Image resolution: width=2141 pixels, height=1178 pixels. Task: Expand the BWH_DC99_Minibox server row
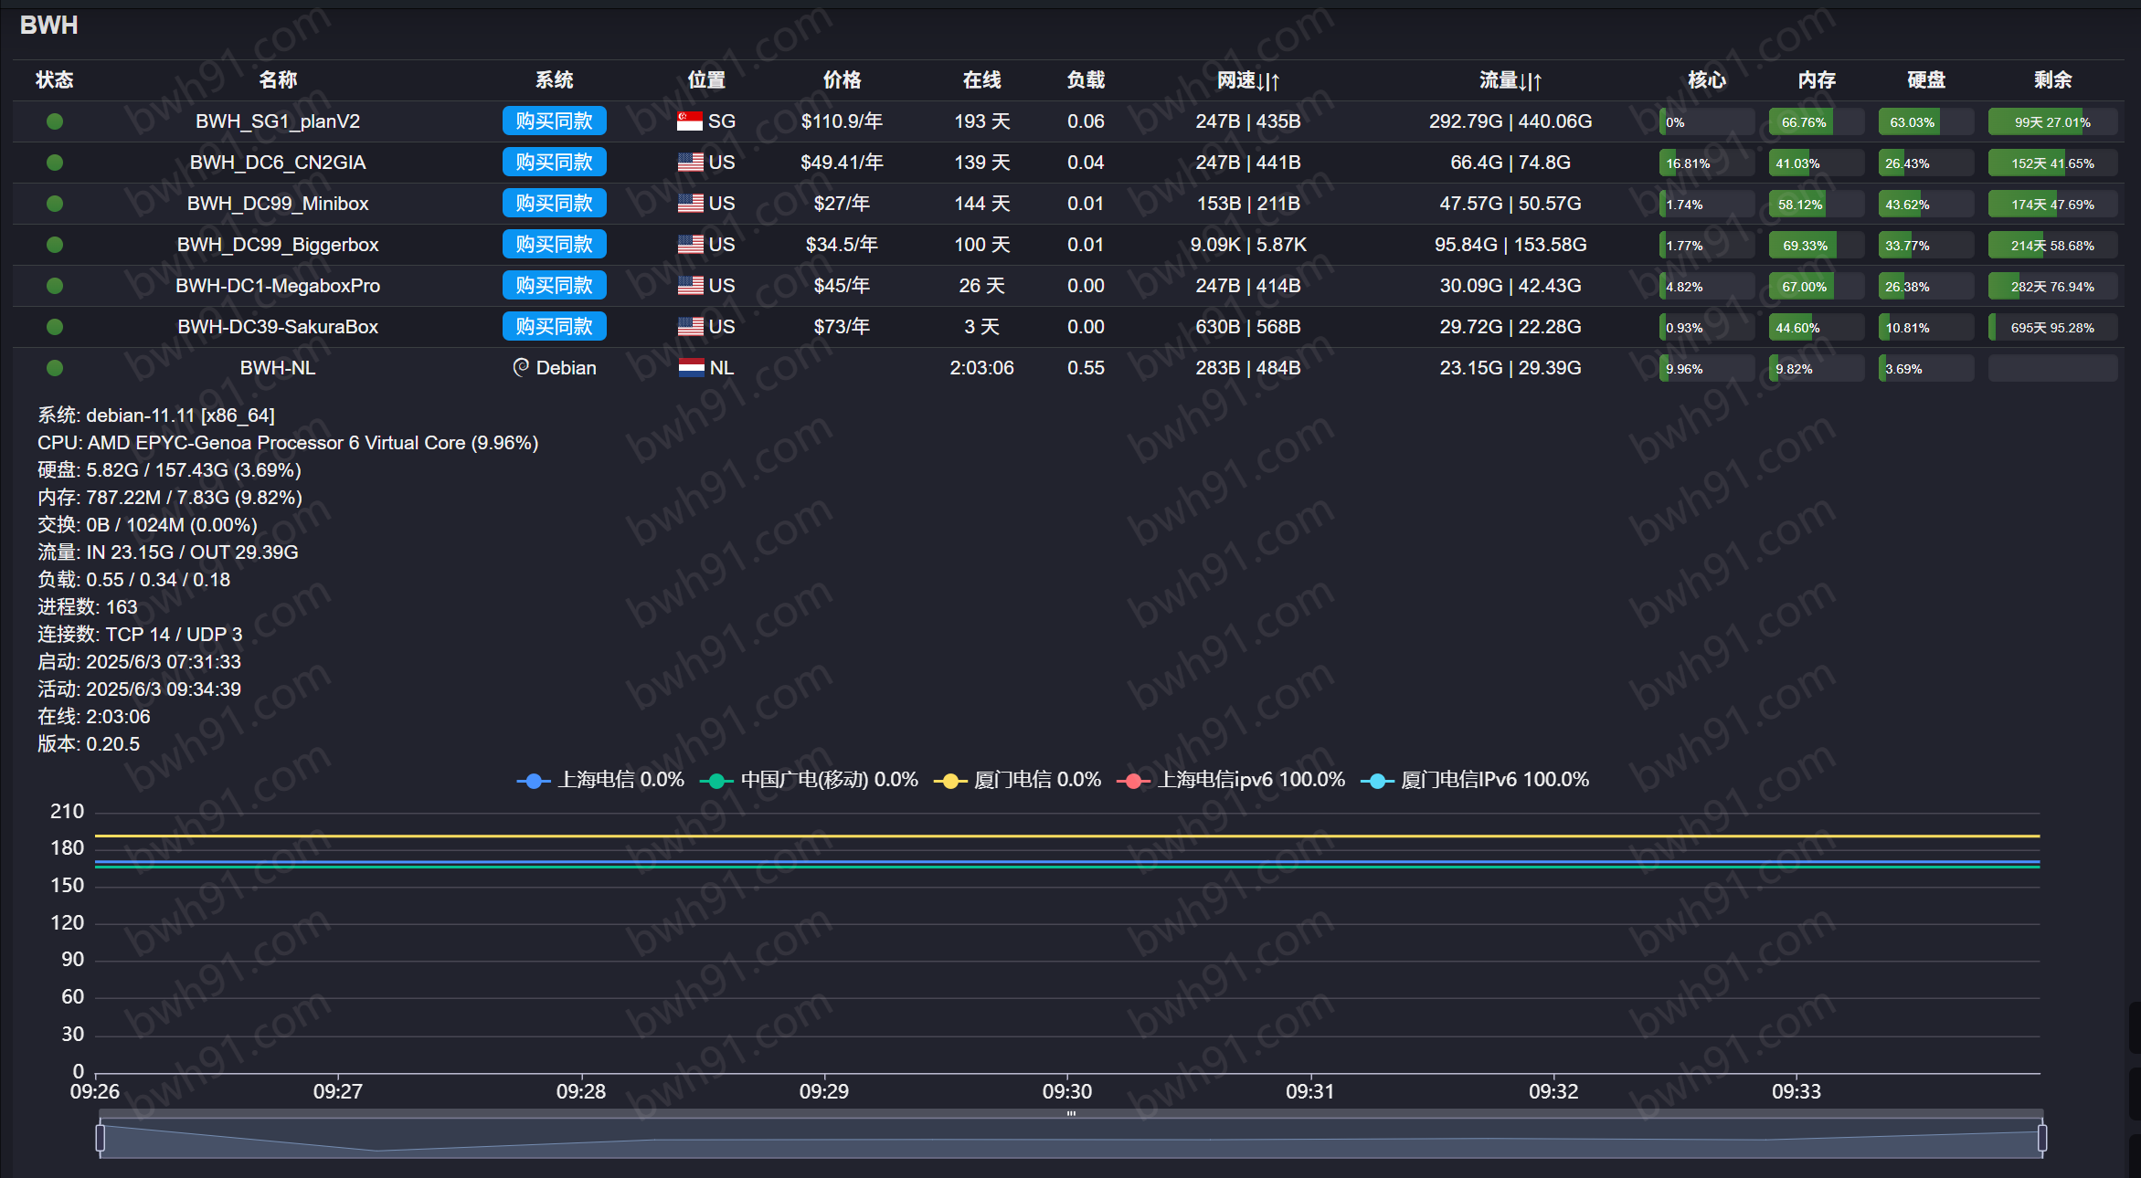point(1067,204)
